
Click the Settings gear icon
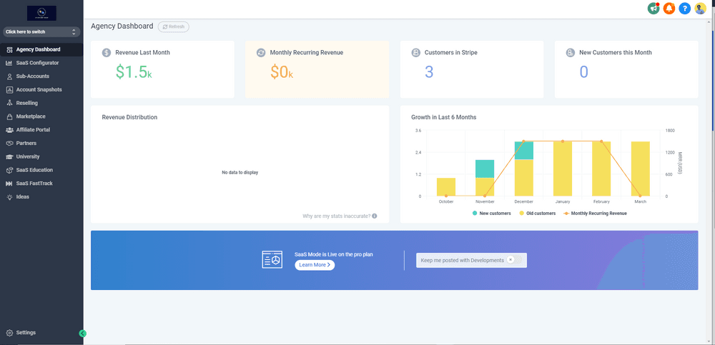click(x=9, y=333)
